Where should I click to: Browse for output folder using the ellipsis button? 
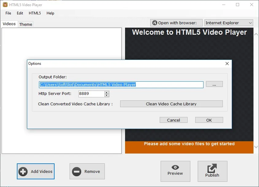tap(214, 84)
